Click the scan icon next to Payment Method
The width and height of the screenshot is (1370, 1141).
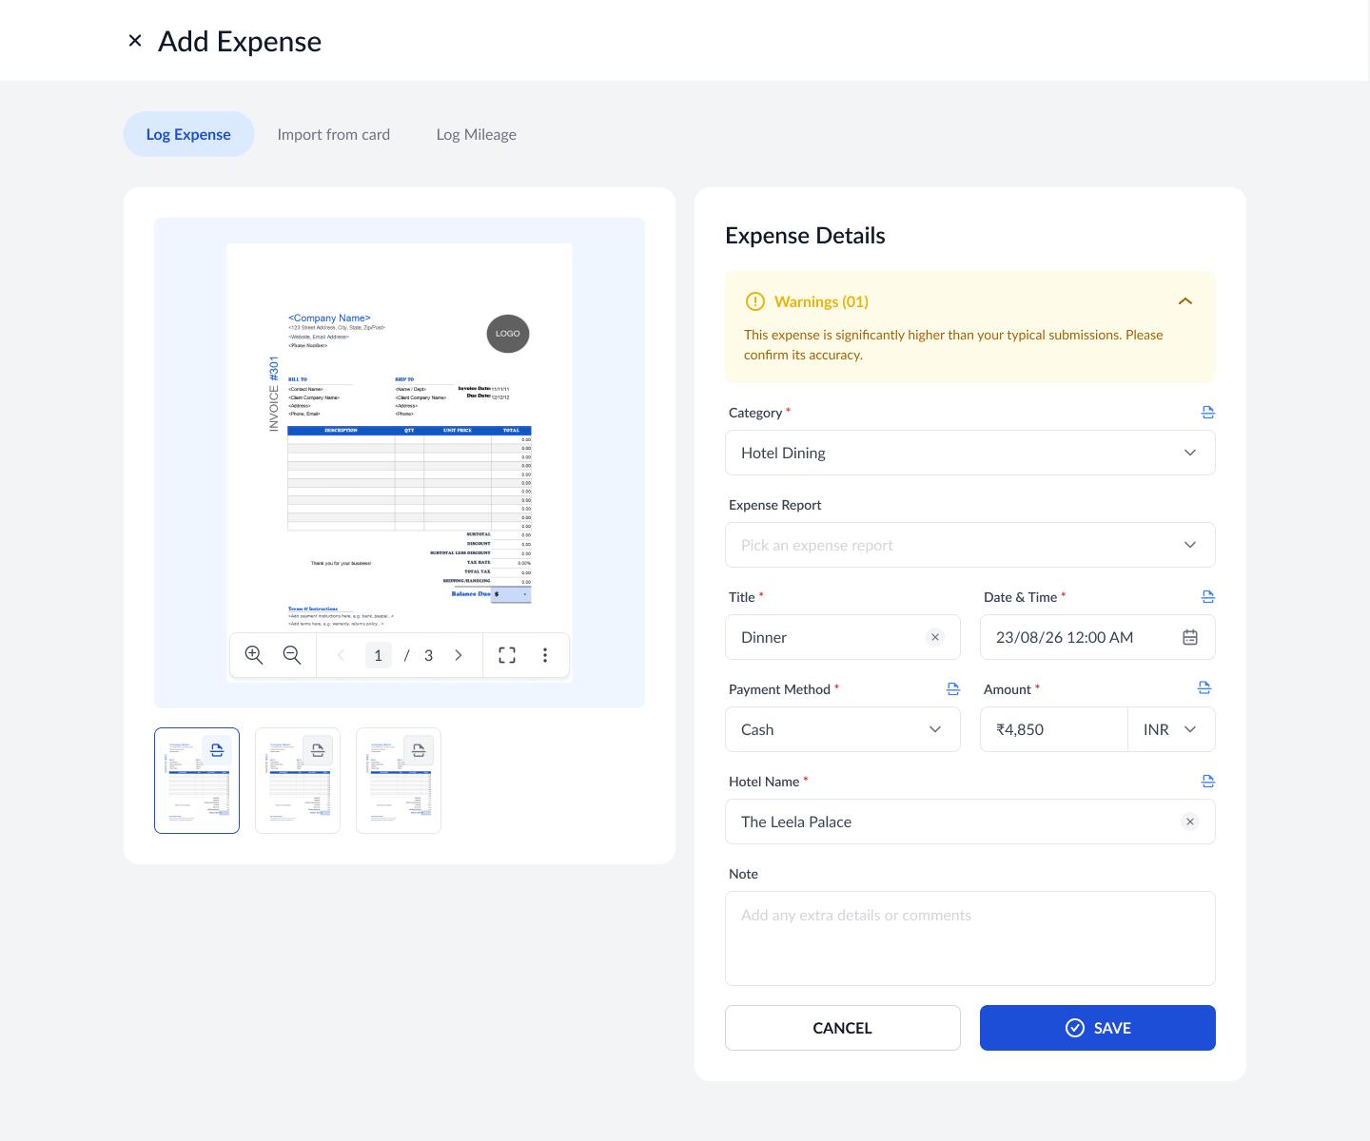point(953,688)
